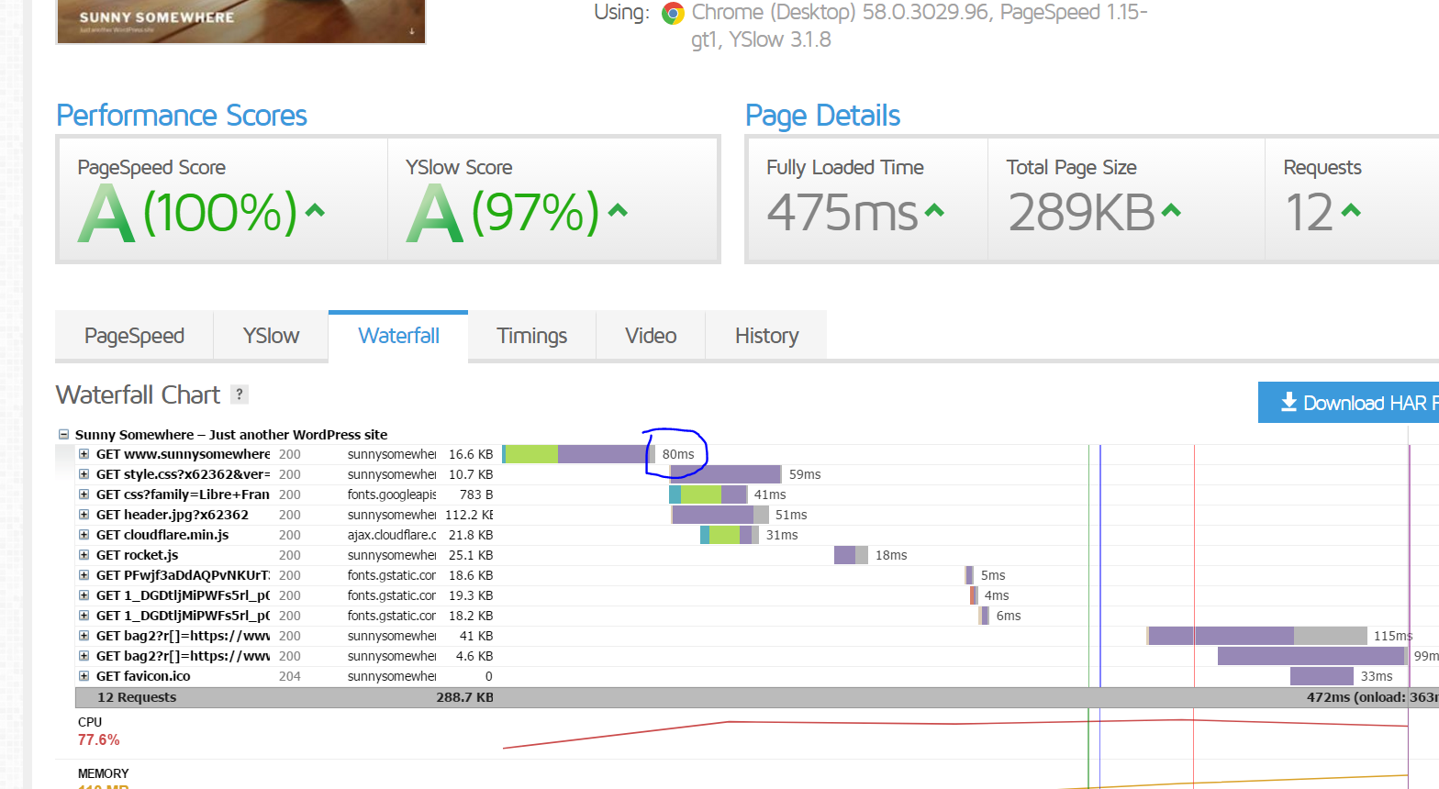Select the Waterfall tab

(398, 336)
